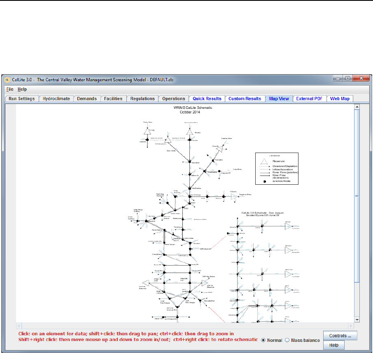
Task: Click the Rock Slough junction node
Action: coord(164,243)
